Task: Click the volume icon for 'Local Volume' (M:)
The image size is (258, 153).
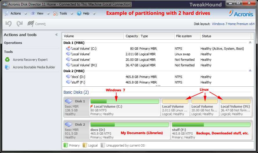Action: pyautogui.click(x=68, y=65)
